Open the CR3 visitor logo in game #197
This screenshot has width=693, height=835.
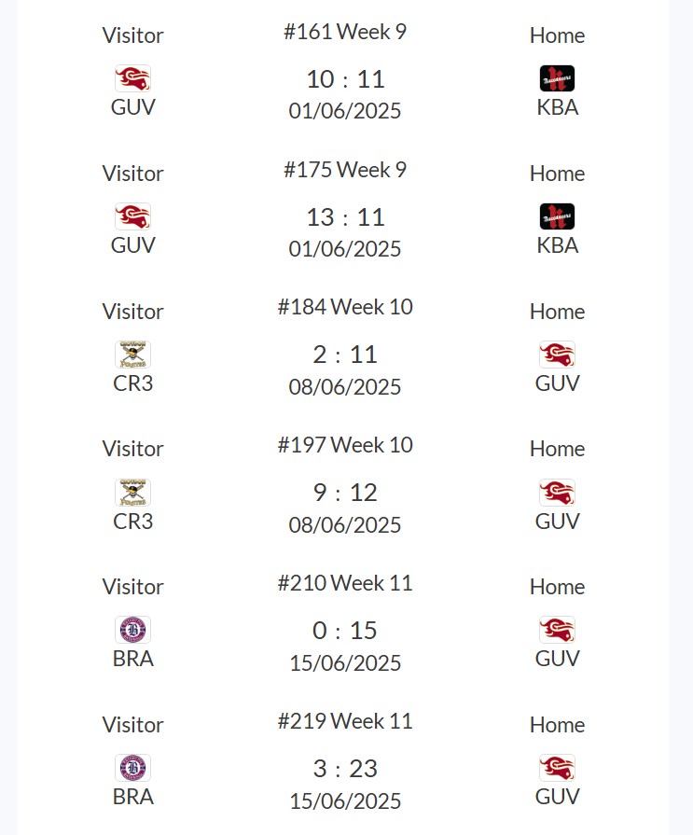132,493
